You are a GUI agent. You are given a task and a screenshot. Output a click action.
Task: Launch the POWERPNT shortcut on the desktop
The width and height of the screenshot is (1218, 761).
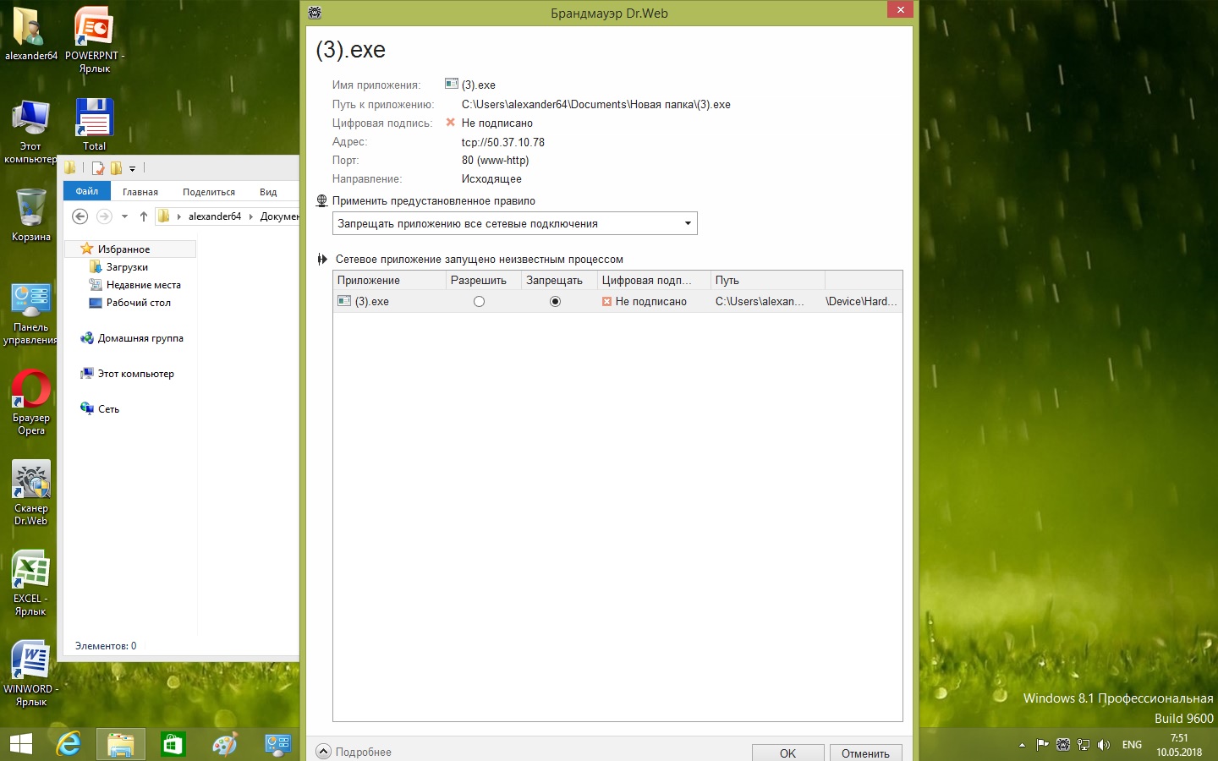coord(95,40)
